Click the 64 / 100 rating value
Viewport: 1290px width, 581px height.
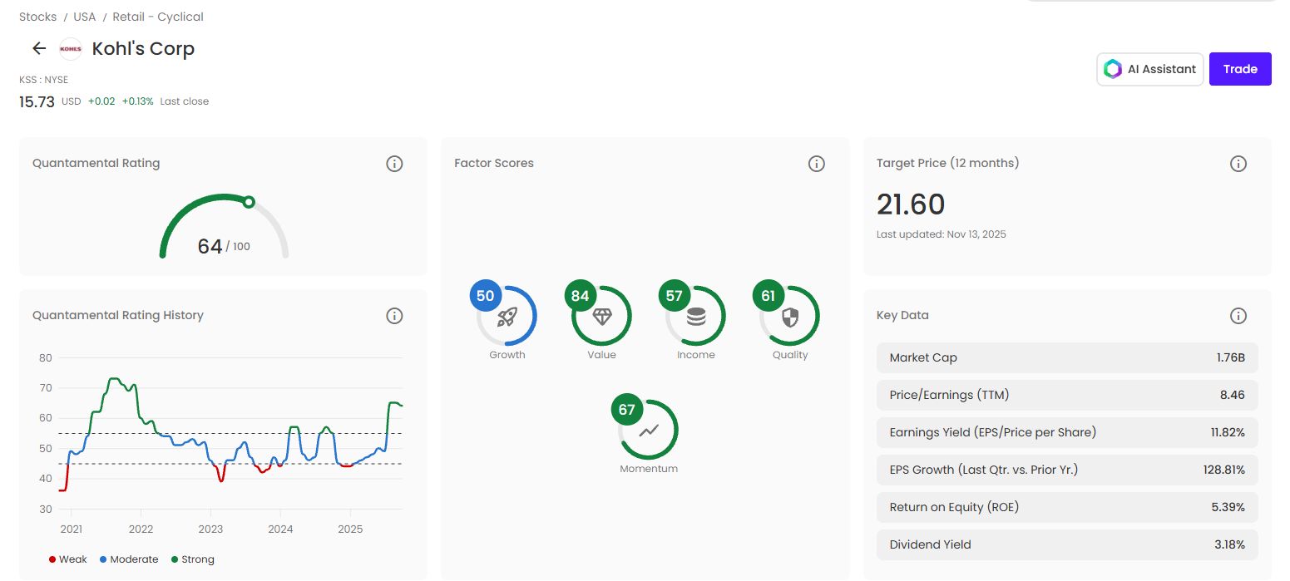point(224,246)
